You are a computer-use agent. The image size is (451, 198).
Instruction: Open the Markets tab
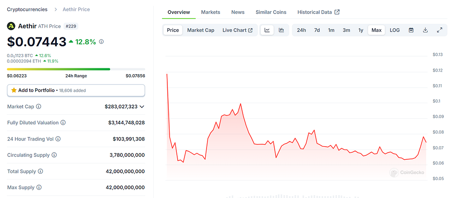(x=211, y=12)
